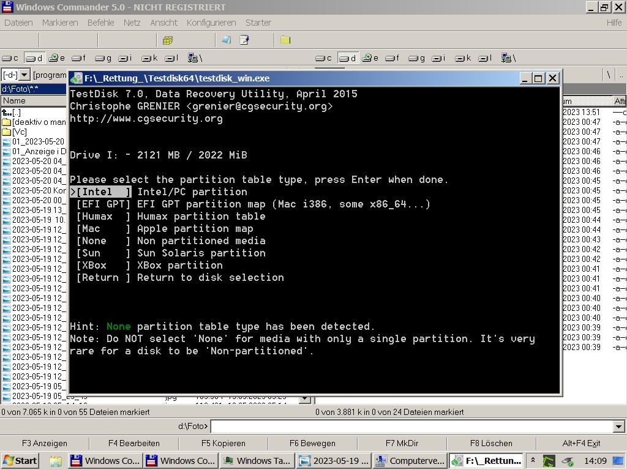Click the yellow folder toolbar icon
The height and width of the screenshot is (470, 627).
click(285, 40)
